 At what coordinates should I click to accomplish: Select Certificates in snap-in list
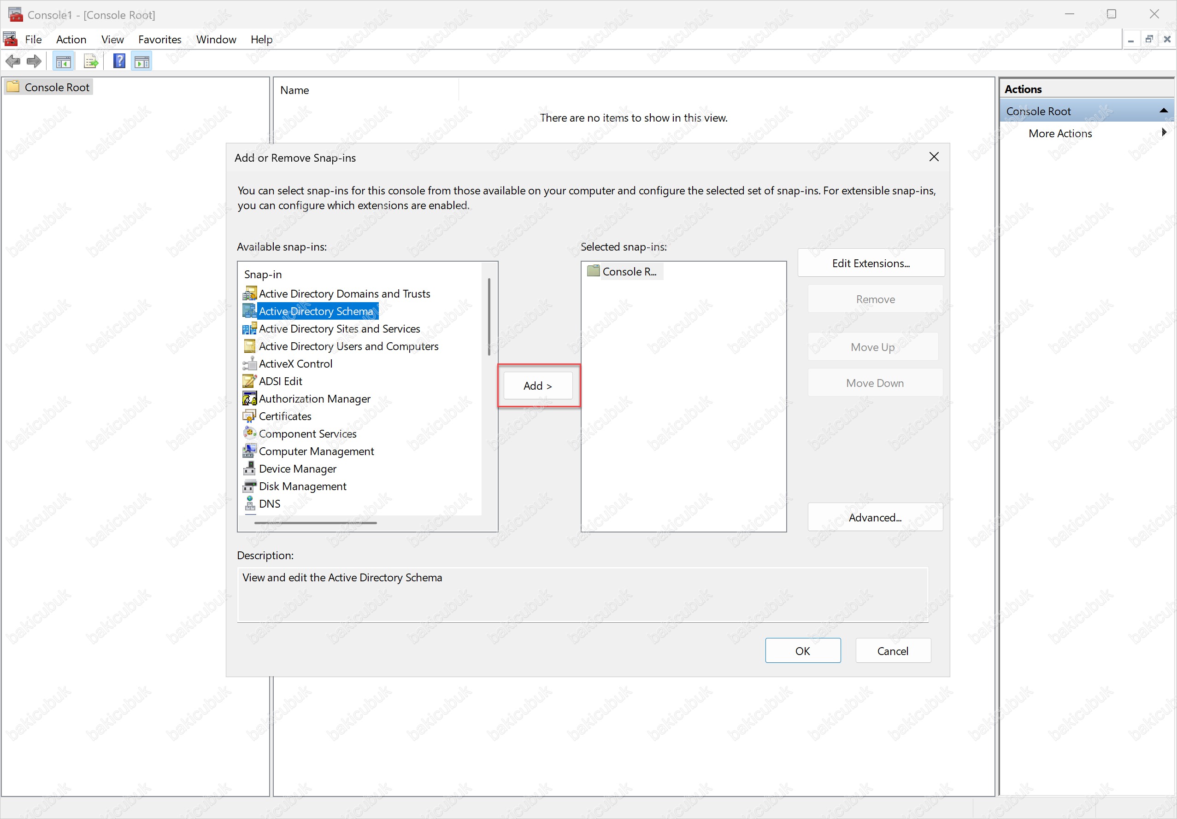(x=285, y=416)
